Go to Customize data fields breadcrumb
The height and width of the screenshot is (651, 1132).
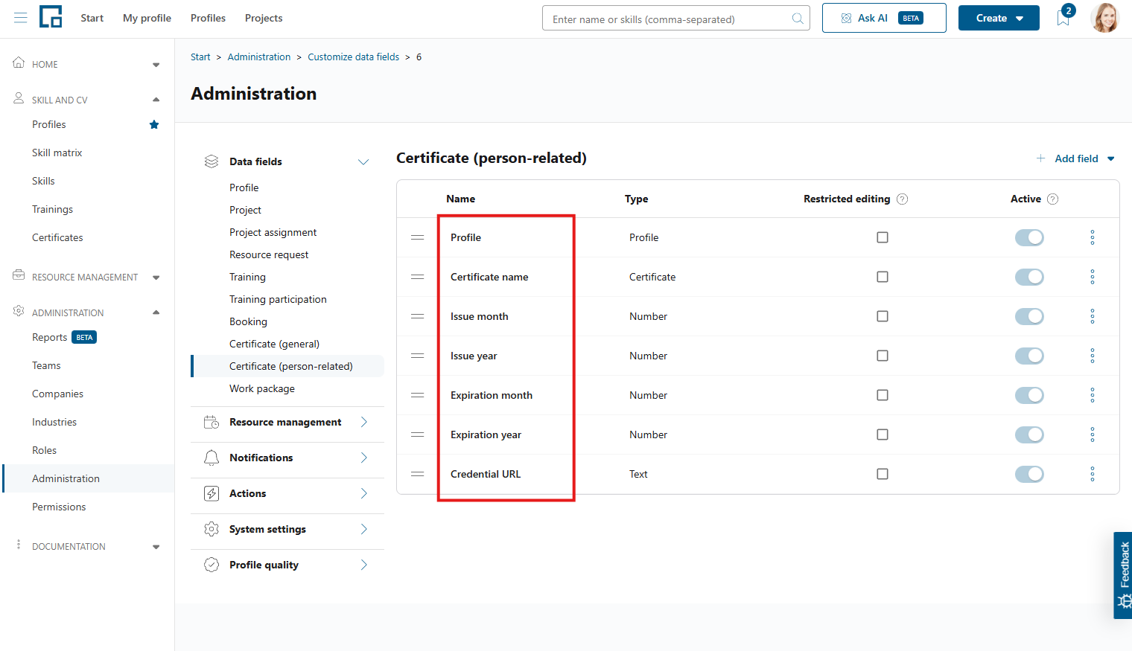click(354, 57)
